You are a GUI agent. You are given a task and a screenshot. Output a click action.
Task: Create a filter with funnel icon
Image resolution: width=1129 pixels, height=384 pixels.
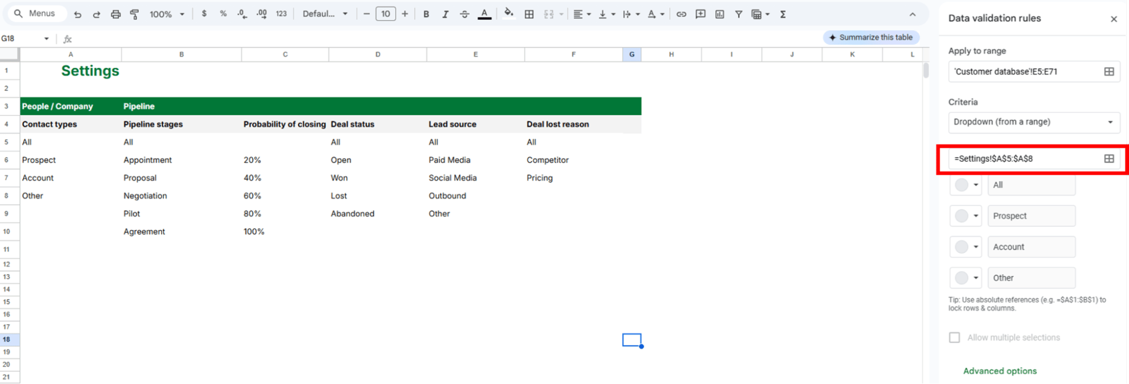[738, 14]
